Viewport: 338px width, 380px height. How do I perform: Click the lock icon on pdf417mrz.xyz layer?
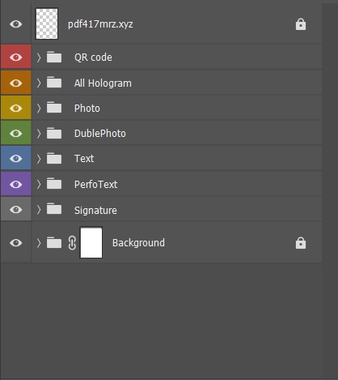301,24
